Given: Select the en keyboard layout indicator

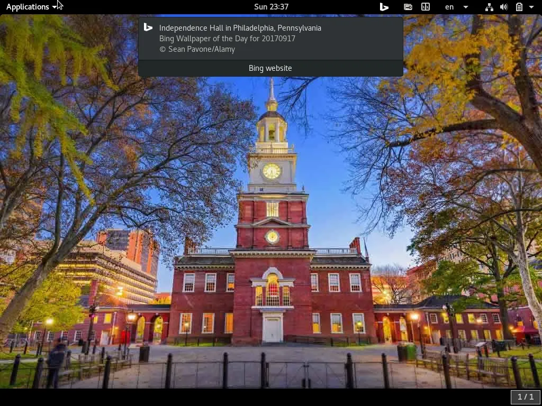Looking at the screenshot, I should tap(449, 7).
